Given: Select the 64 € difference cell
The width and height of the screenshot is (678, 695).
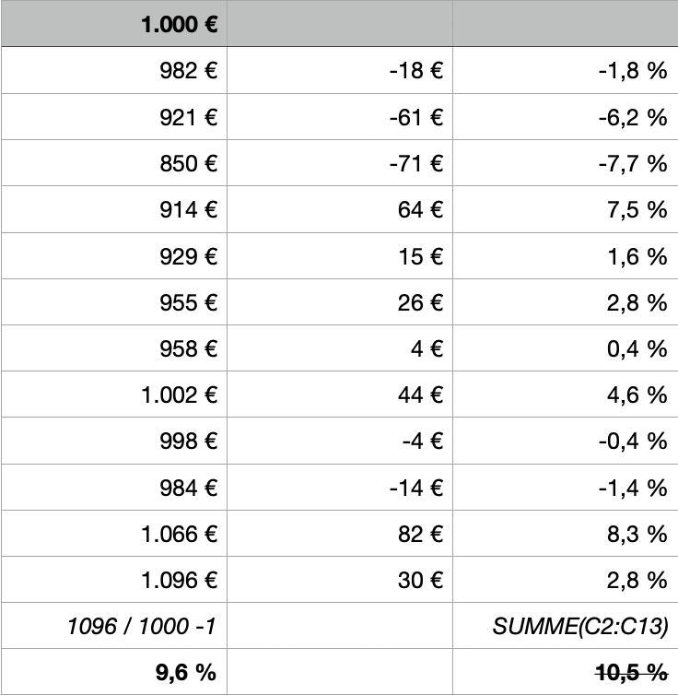Looking at the screenshot, I should (x=421, y=210).
